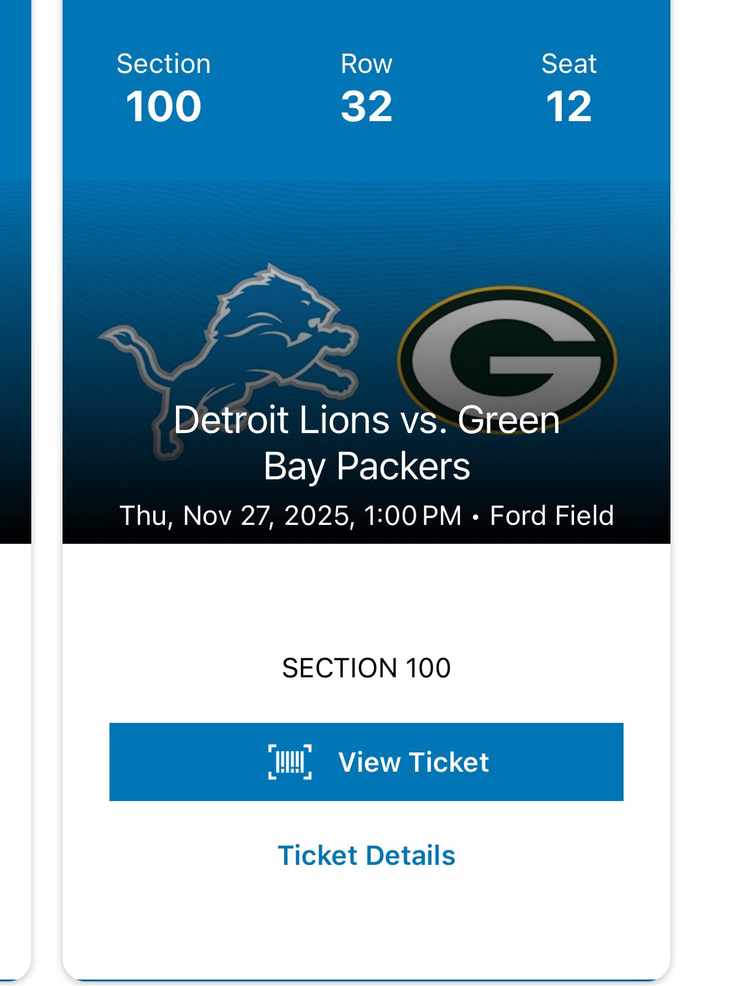Tap the barcode icon on View Ticket
This screenshot has width=733, height=986.
(290, 762)
